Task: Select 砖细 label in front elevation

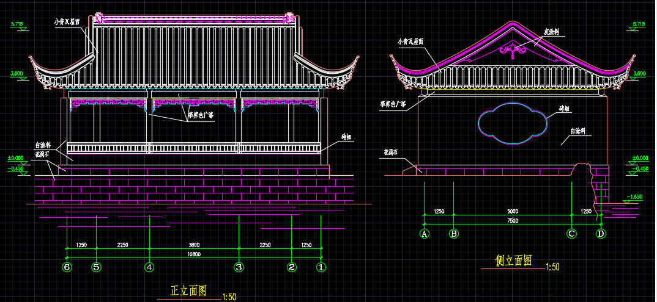Action: coord(346,137)
